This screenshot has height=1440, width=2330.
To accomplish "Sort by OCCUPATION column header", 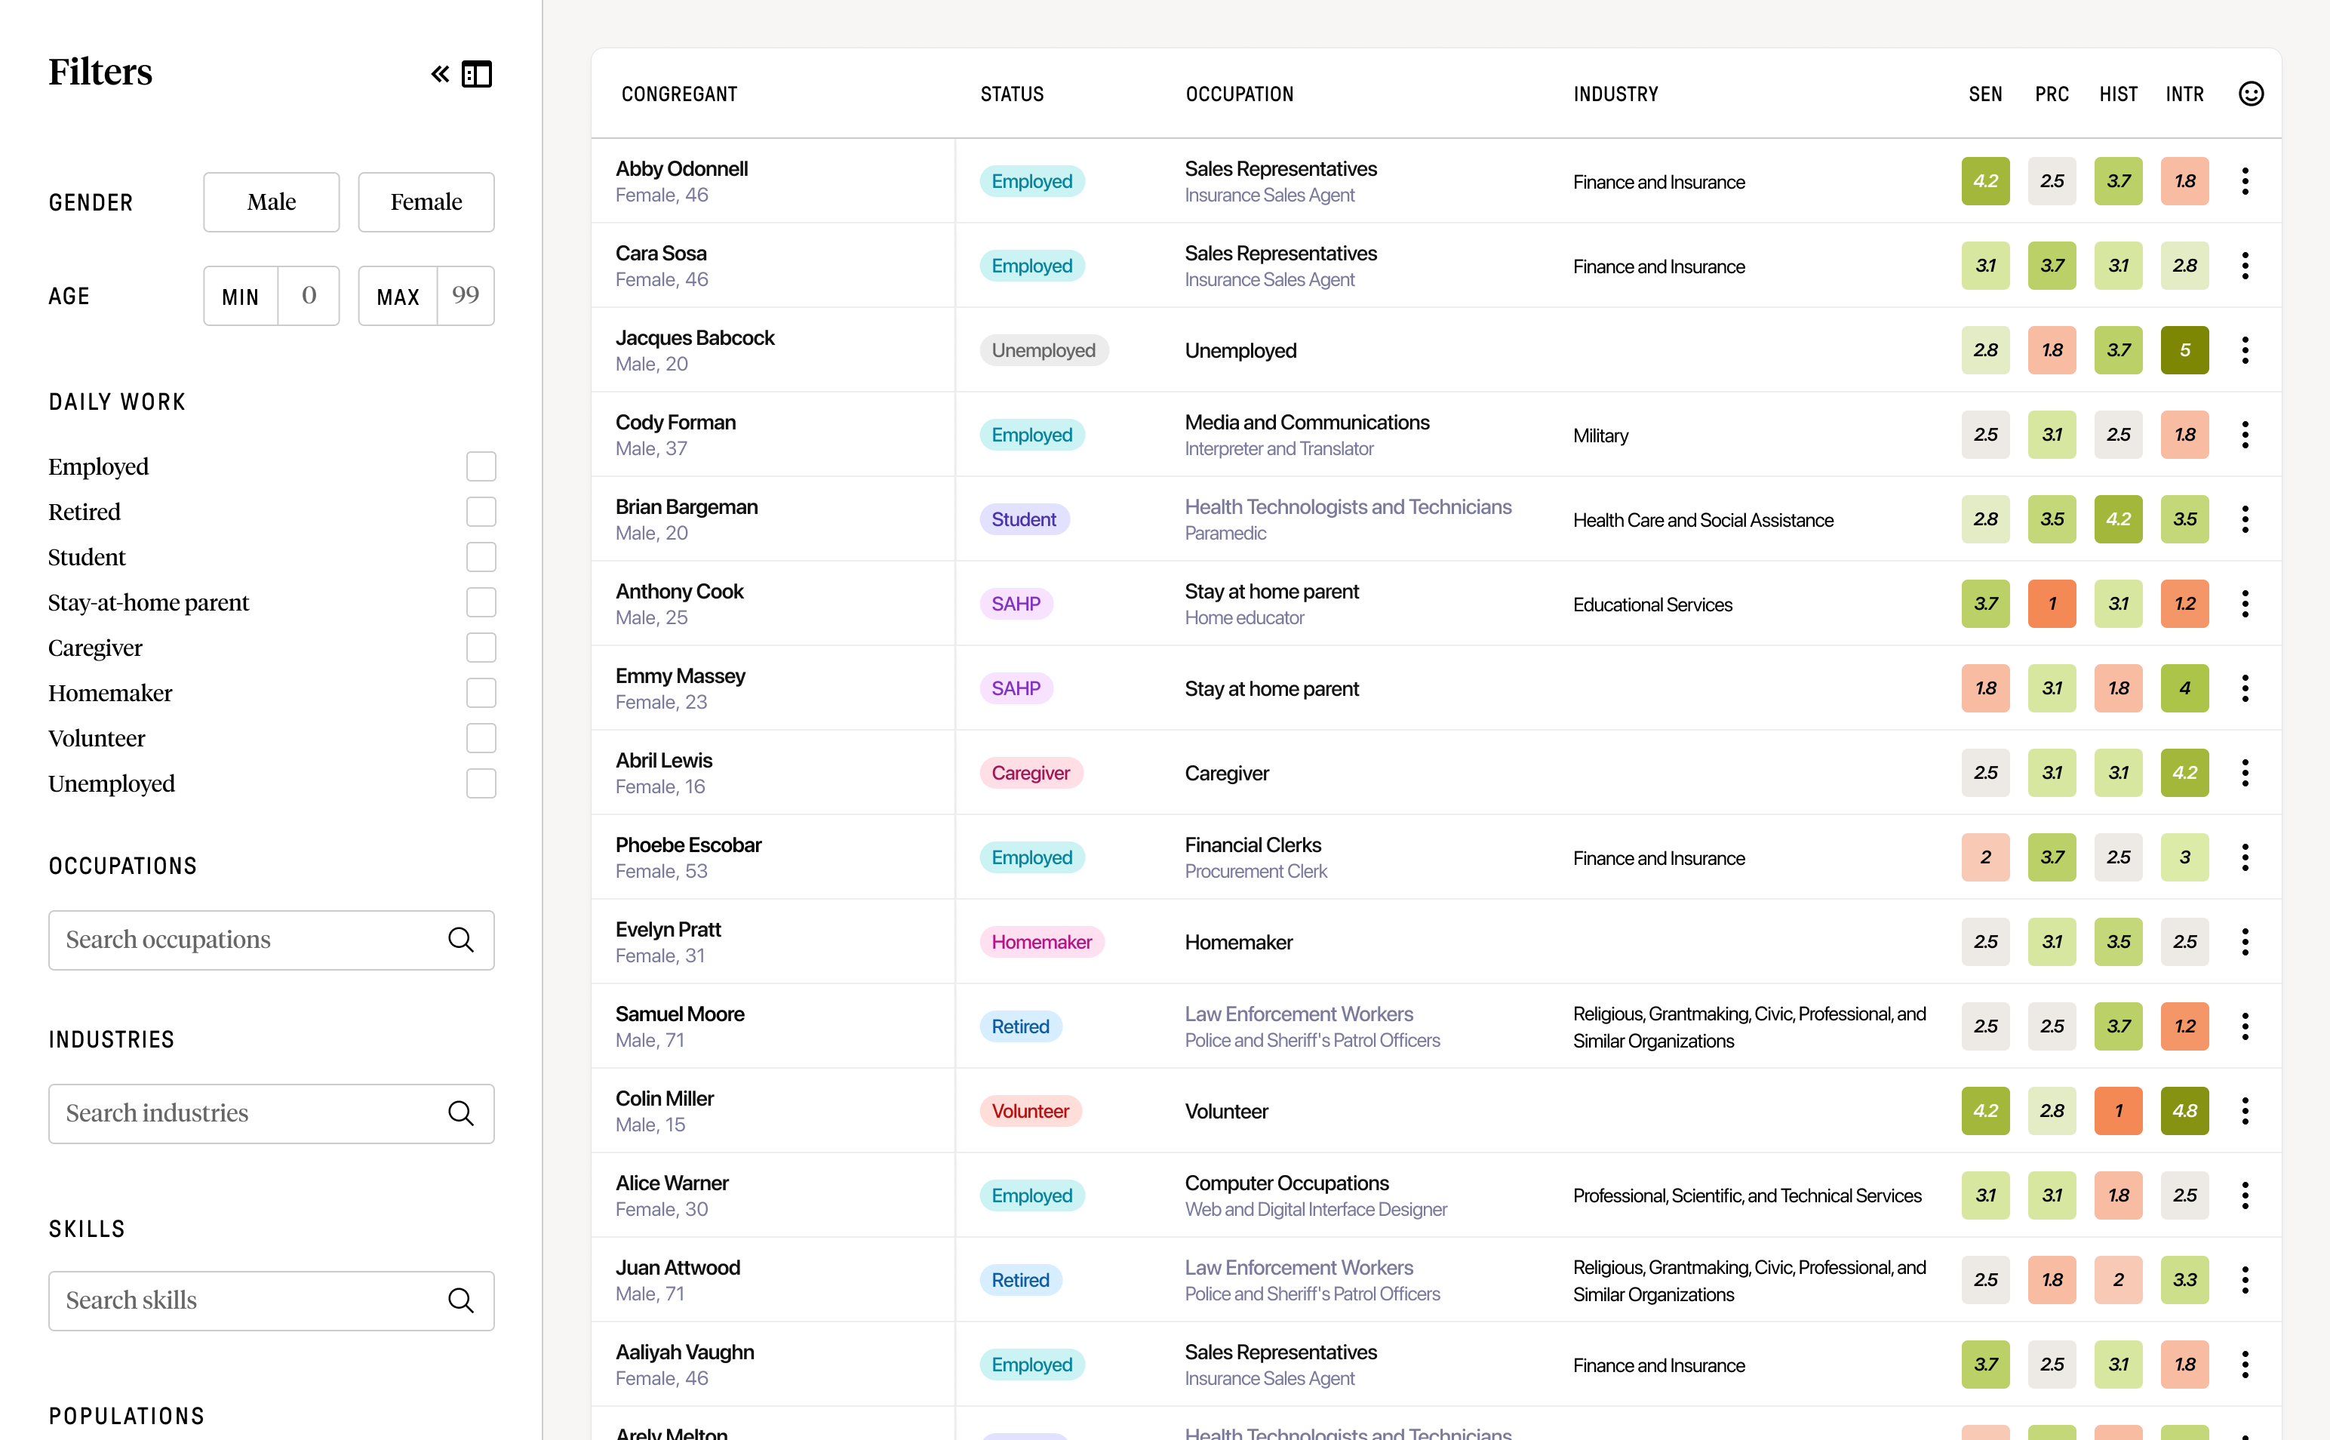I will 1239,94.
